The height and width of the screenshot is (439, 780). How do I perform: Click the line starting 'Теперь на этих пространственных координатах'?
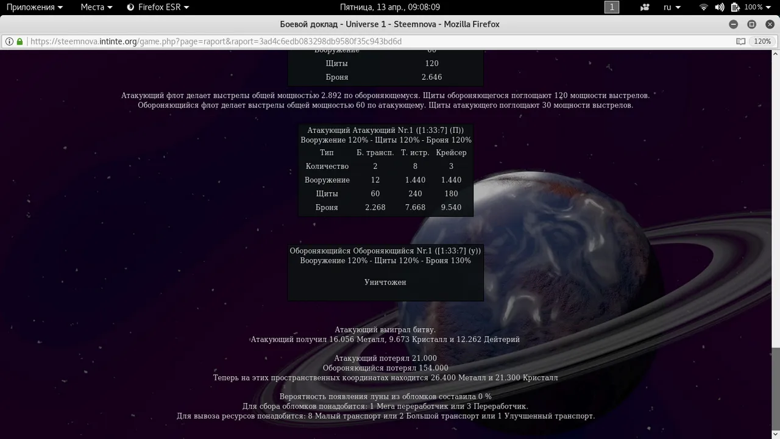coord(385,378)
